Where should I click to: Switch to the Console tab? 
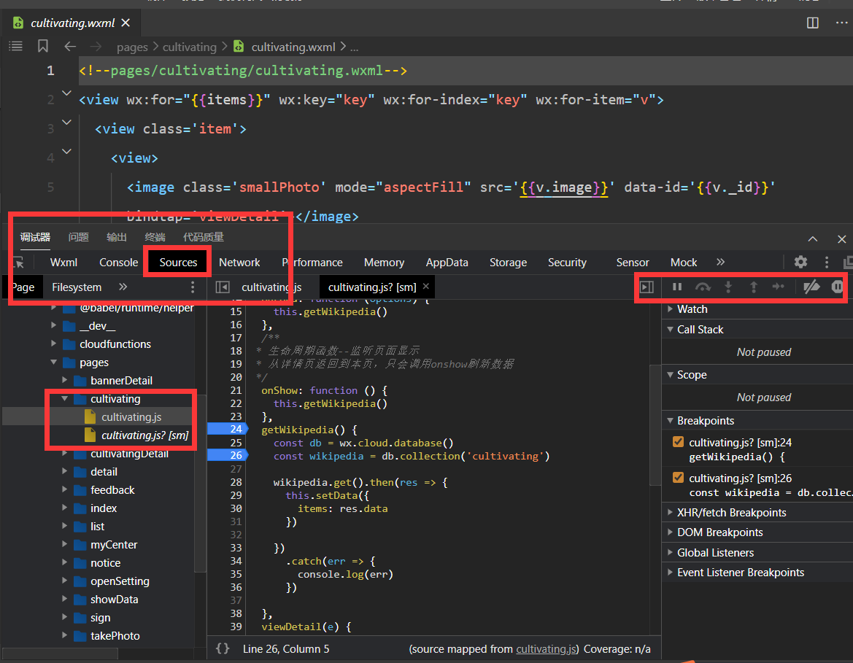(x=119, y=262)
